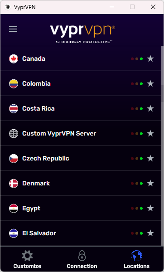Click the server list vertical scrollbar
The width and height of the screenshot is (164, 272).
(162, 146)
